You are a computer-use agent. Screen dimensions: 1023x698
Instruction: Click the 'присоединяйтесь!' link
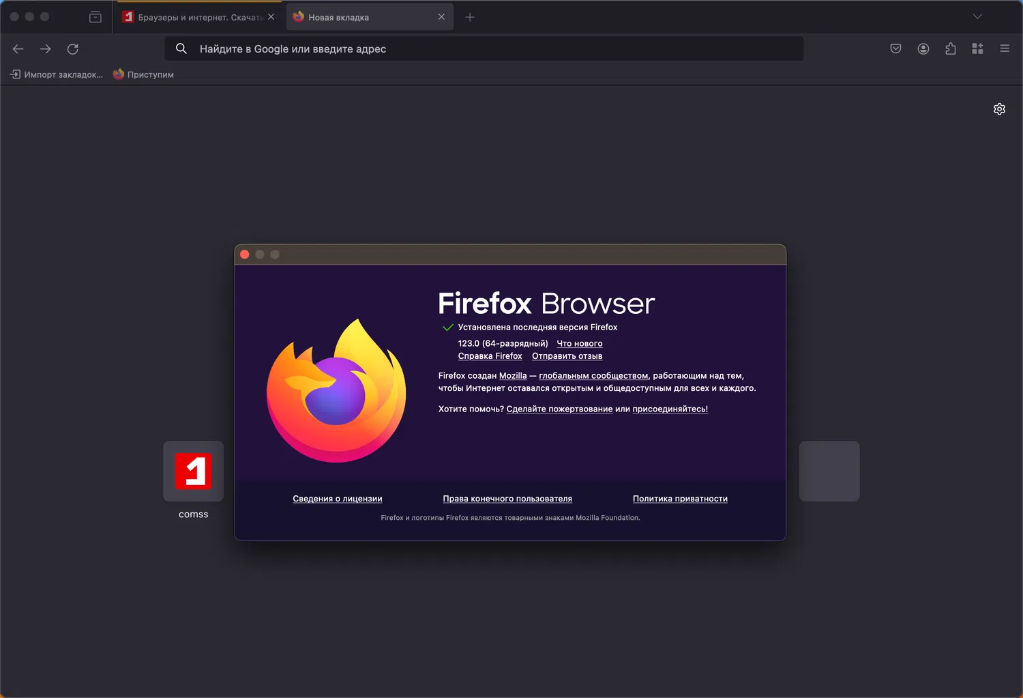pyautogui.click(x=670, y=409)
